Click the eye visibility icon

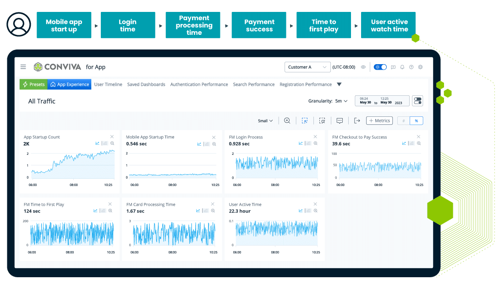pos(363,67)
